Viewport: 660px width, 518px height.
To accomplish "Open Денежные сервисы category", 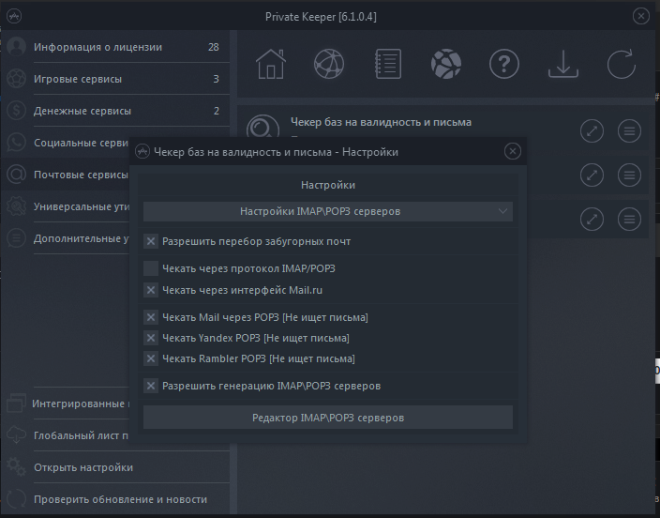I will (112, 111).
